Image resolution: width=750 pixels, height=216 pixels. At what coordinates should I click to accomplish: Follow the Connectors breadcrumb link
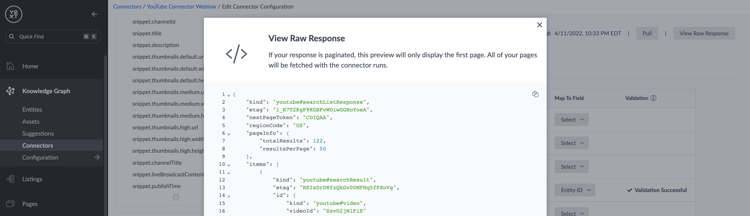(127, 6)
